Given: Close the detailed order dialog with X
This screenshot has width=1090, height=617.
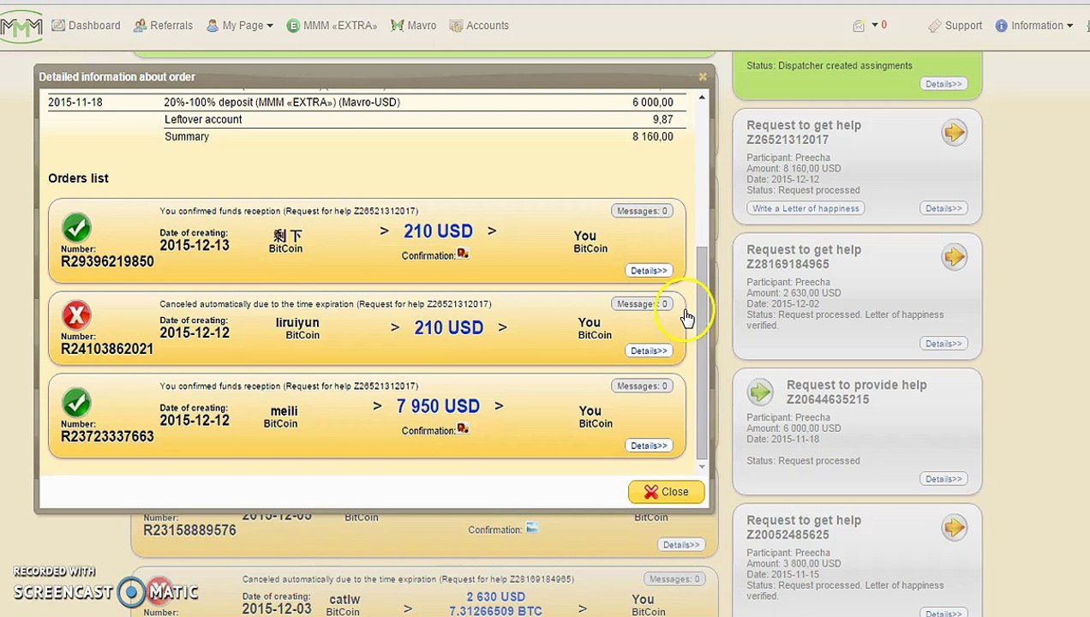Looking at the screenshot, I should click(x=703, y=77).
